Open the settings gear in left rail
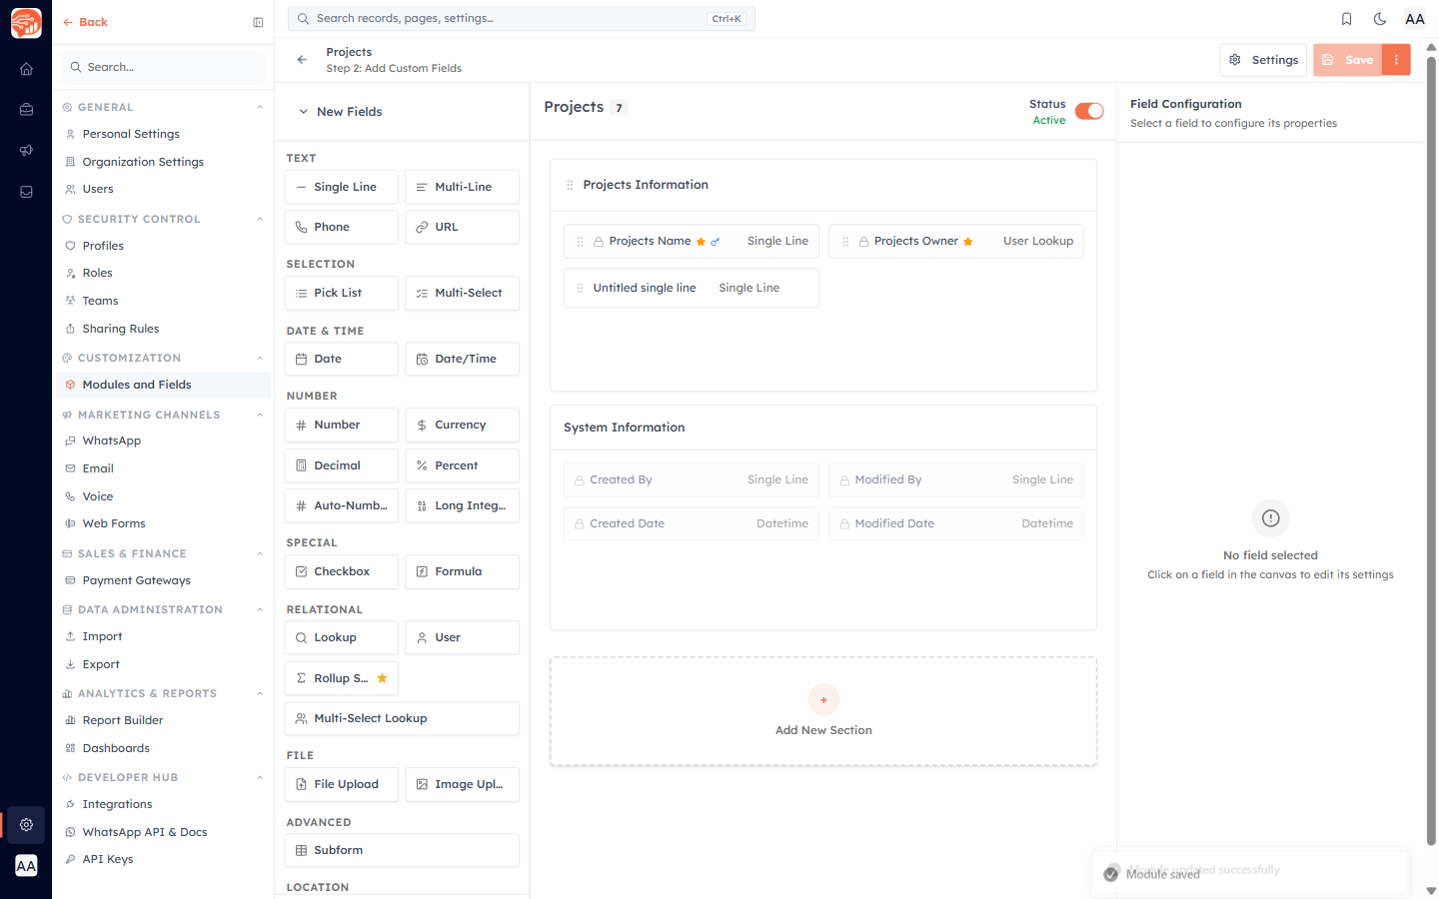The image size is (1439, 899). coord(26,825)
